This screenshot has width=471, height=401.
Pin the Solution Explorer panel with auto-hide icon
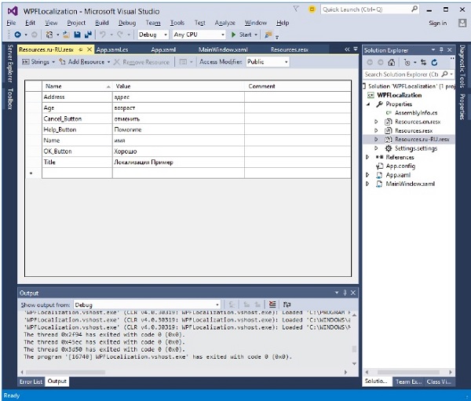(x=442, y=49)
